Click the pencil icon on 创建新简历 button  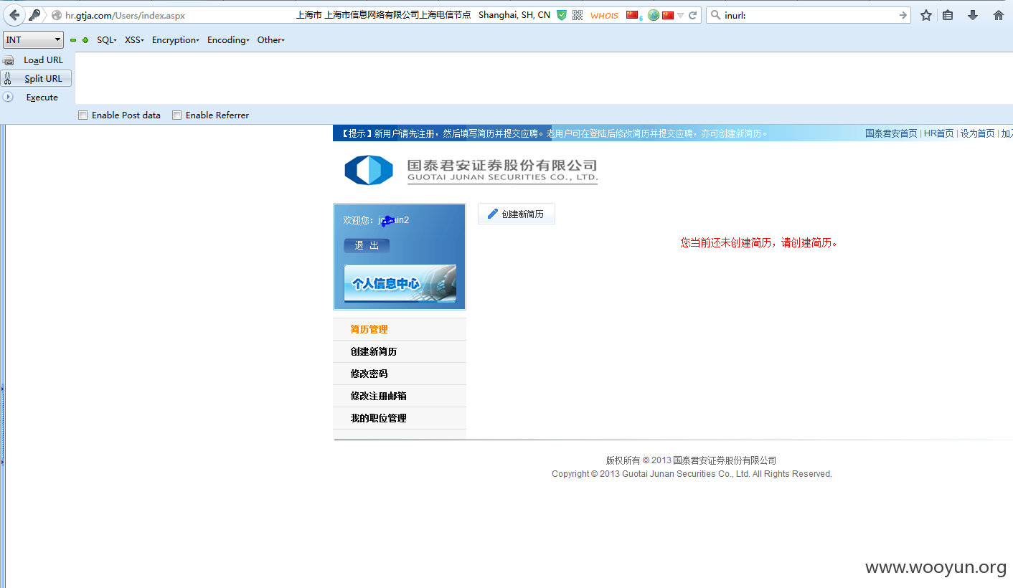click(493, 214)
